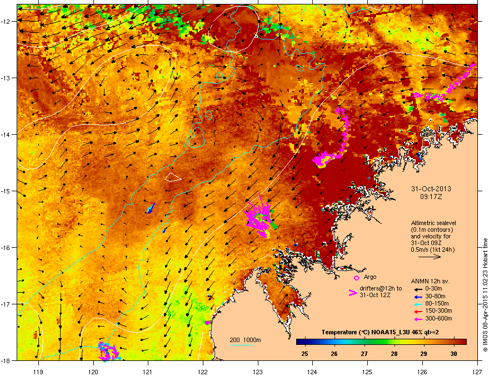Click the '300-600m' depth label
489x377 pixels.
coord(438,319)
